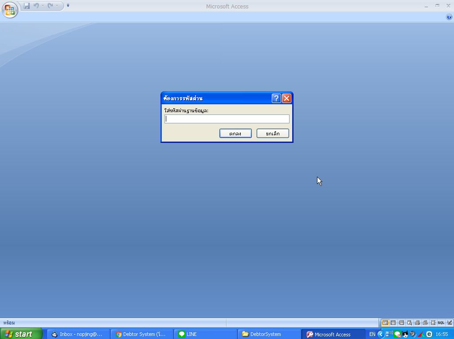Switch to Design View status bar icon
The height and width of the screenshot is (339, 454).
450,323
